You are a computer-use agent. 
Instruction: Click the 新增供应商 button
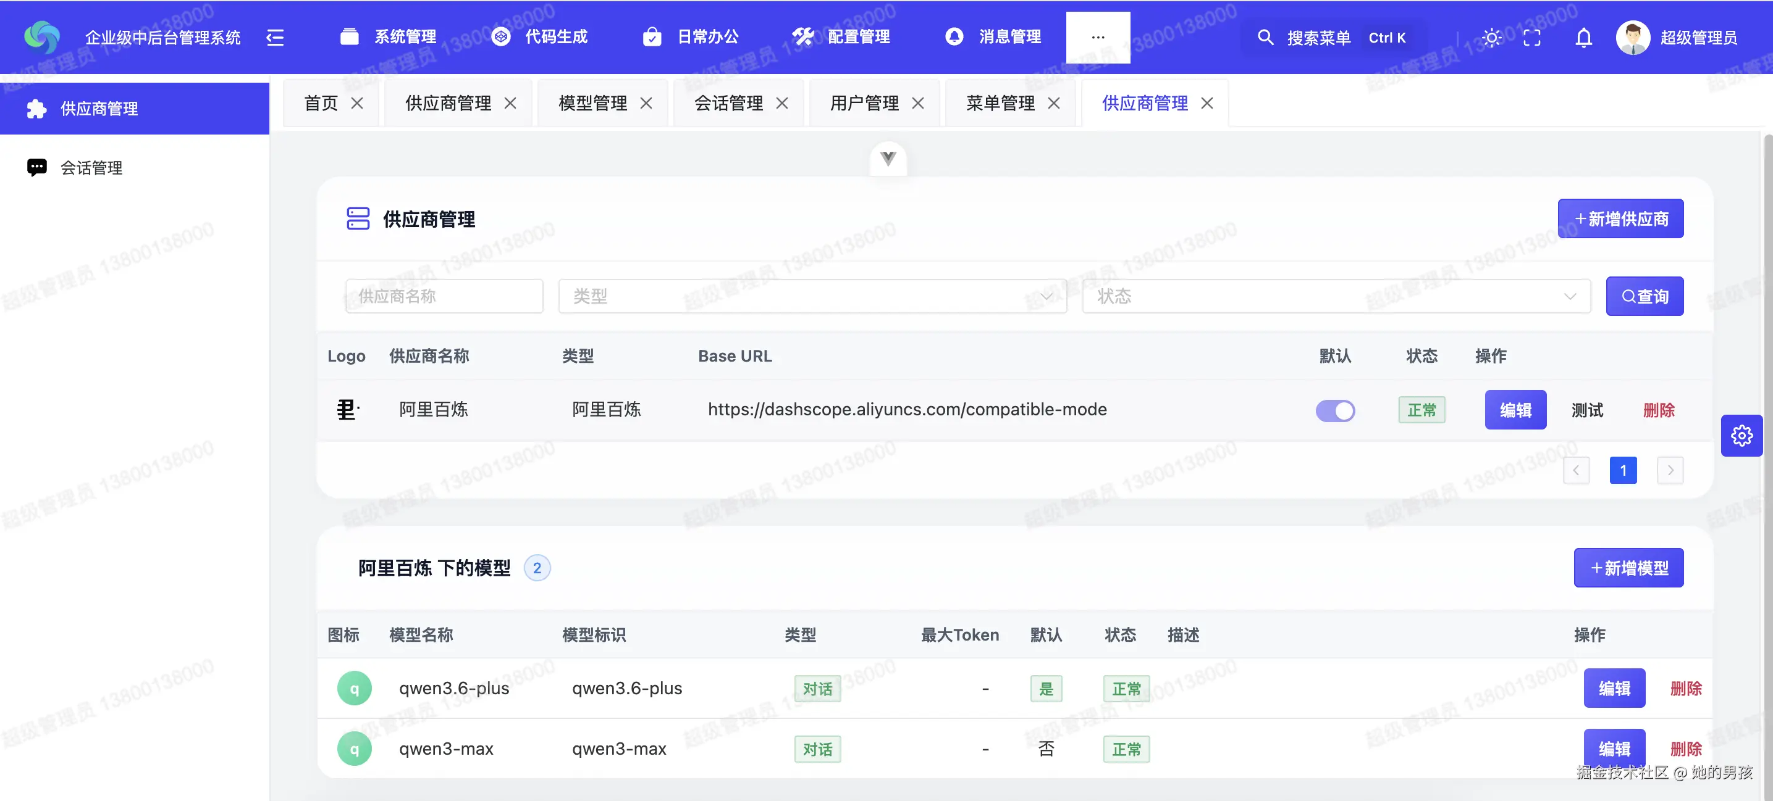(x=1620, y=218)
